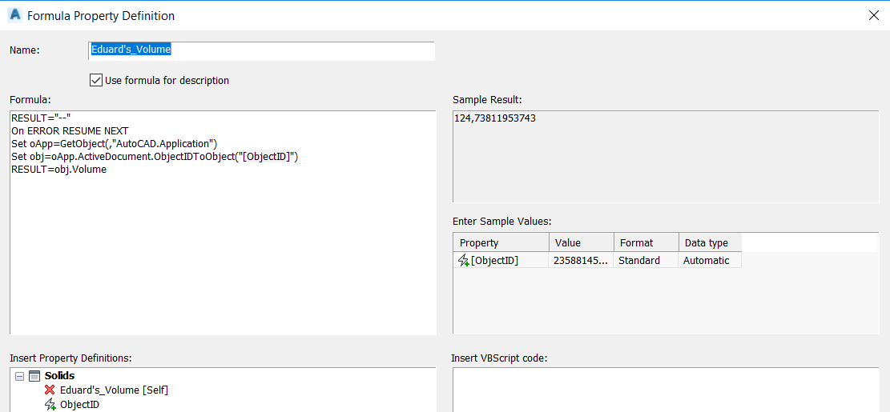Click the lightning icon beside ObjectID in tree
Image resolution: width=890 pixels, height=412 pixels.
(50, 404)
